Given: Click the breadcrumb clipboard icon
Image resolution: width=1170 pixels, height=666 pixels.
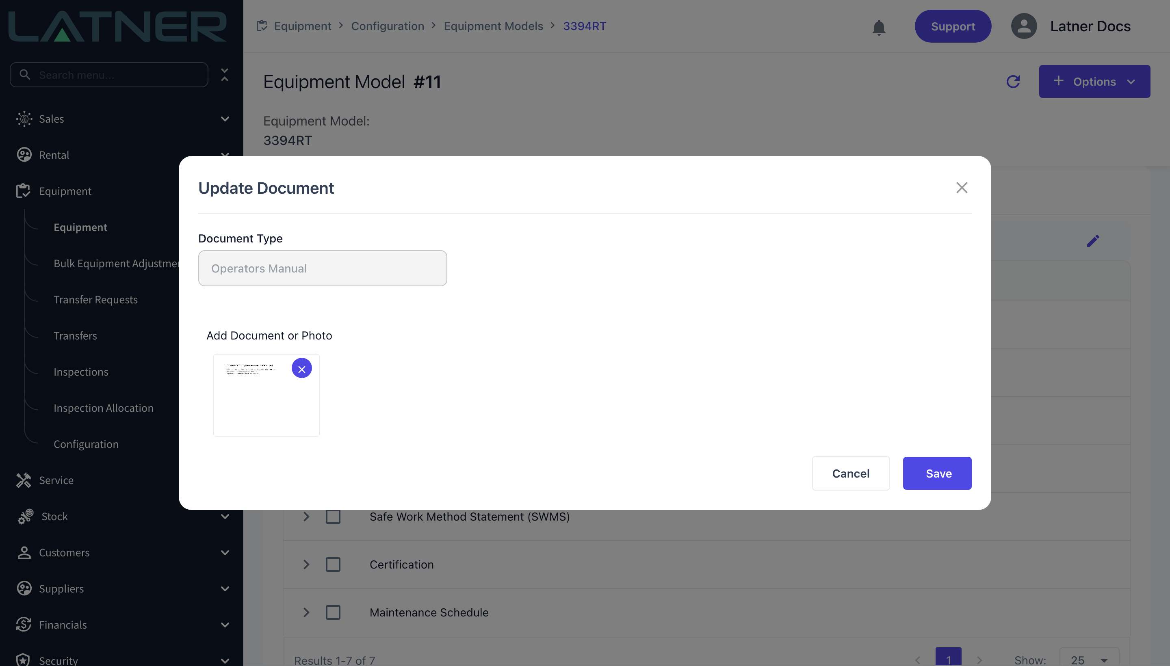Looking at the screenshot, I should [x=262, y=26].
